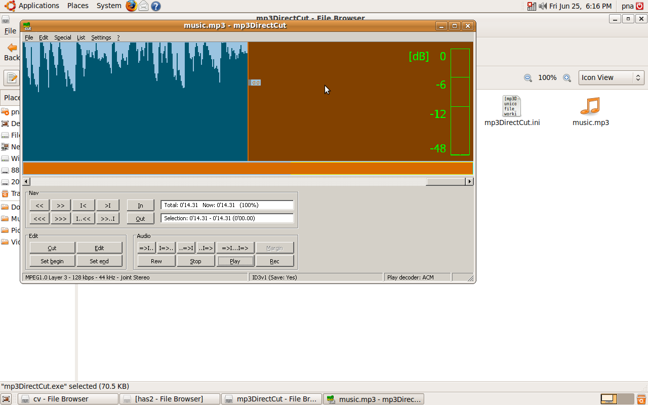648x405 pixels.
Task: Switch to the cv - File Browser taskbar window
Action: (x=68, y=398)
